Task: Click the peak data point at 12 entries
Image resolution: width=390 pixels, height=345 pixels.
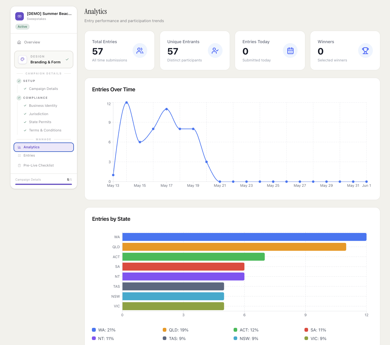Action: tap(126, 102)
